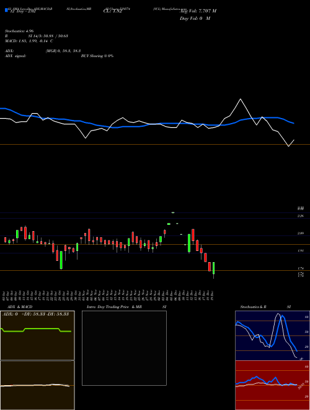The image size is (310, 410).
Task: Open the ADX chart panel with green line
Action: coord(37,335)
